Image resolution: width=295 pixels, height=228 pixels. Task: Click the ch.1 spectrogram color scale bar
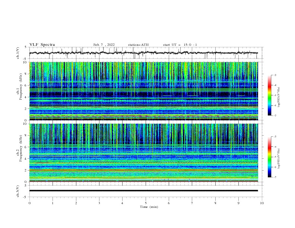pos(269,95)
